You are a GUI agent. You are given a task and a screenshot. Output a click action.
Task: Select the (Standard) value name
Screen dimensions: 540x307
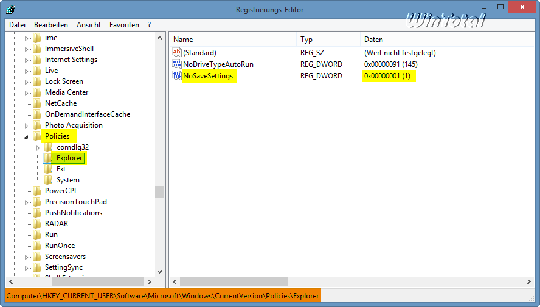point(199,53)
